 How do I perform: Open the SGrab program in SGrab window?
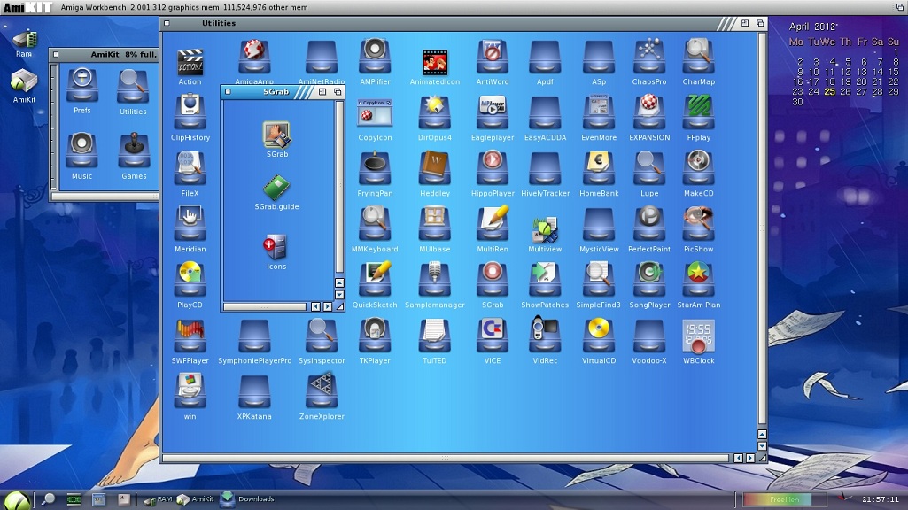(276, 135)
